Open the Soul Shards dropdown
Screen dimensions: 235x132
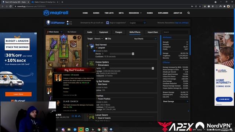pos(145,39)
